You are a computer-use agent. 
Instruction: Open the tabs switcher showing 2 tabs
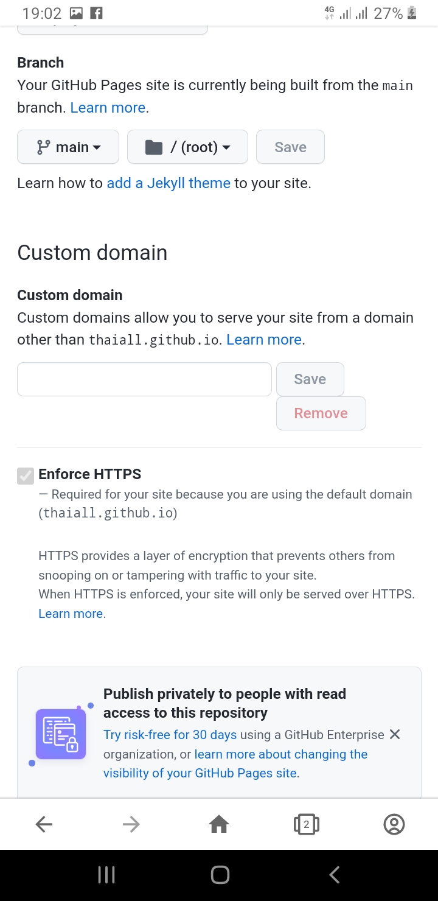click(307, 824)
